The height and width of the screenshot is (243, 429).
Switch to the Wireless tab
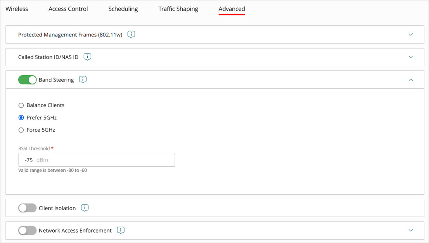click(x=16, y=9)
